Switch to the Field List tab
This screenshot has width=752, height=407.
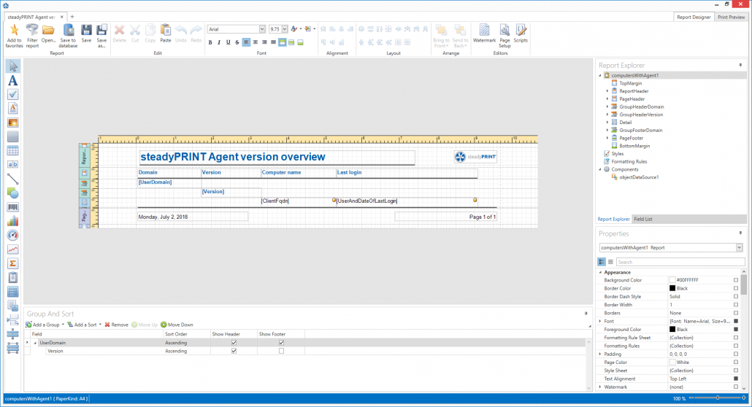pyautogui.click(x=642, y=219)
